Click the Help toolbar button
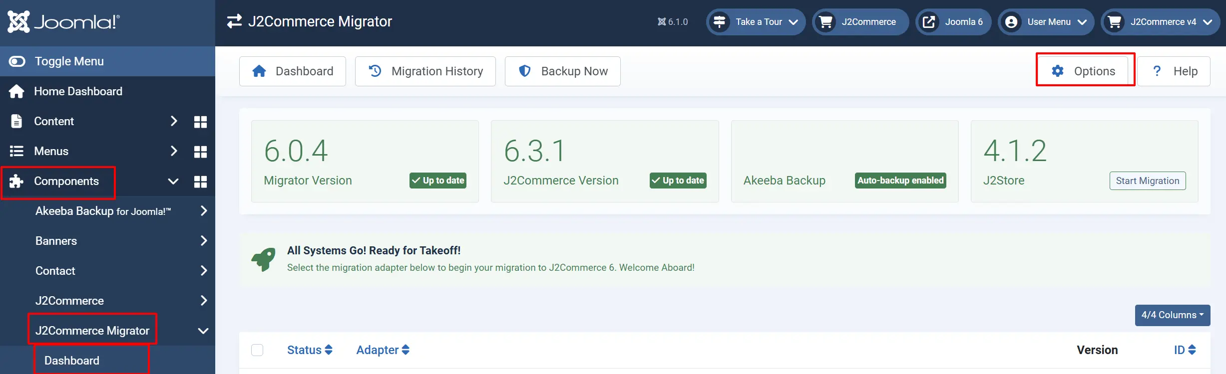Viewport: 1226px width, 374px height. tap(1174, 71)
